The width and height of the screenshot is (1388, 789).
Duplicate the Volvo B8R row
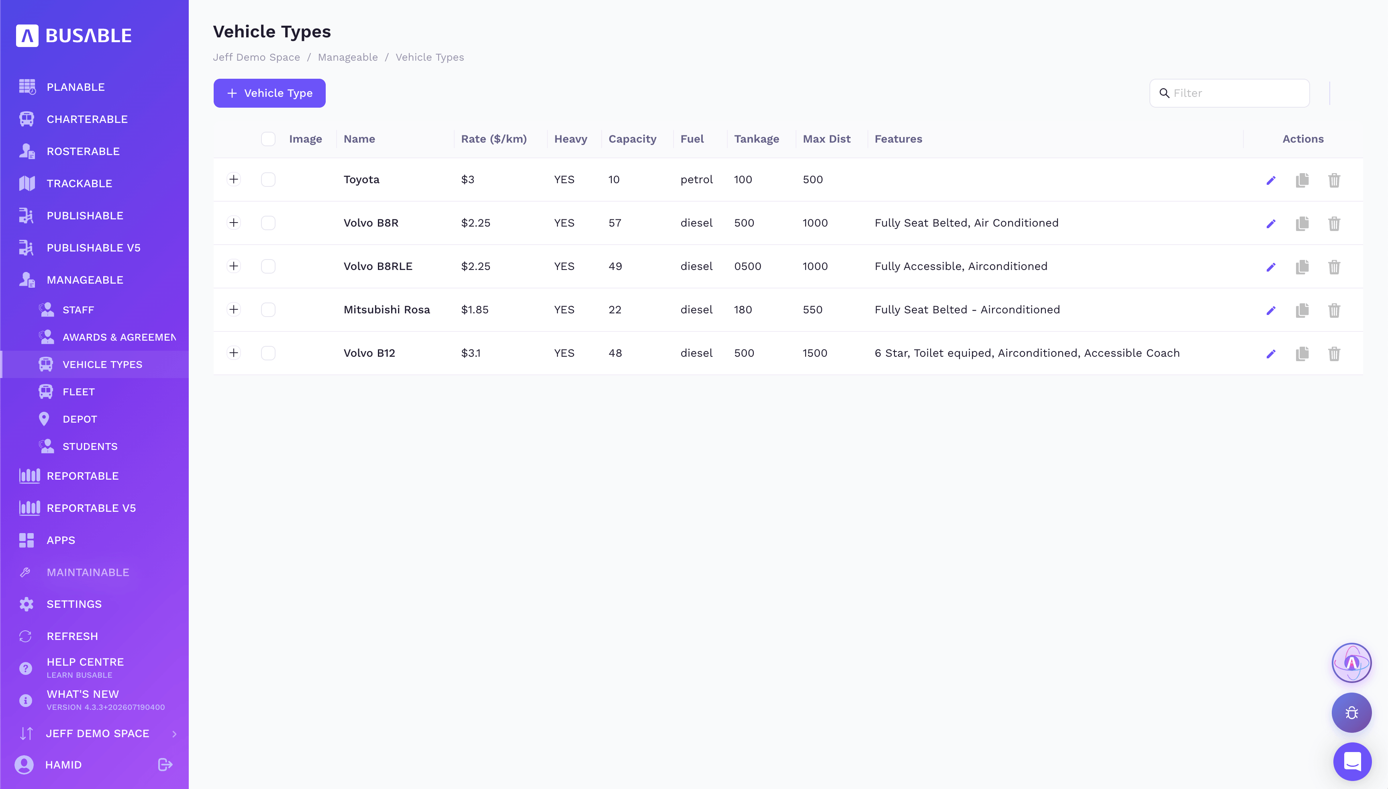(1302, 223)
